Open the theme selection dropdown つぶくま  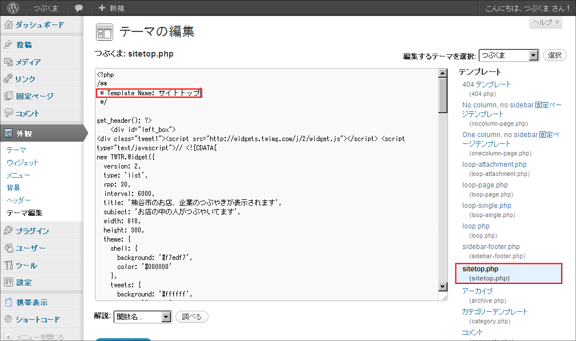click(509, 55)
